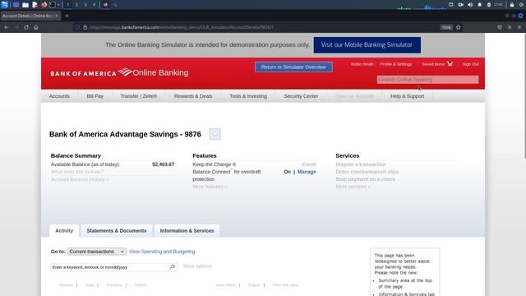
Task: Click the transaction search magnifier icon
Action: 173,267
